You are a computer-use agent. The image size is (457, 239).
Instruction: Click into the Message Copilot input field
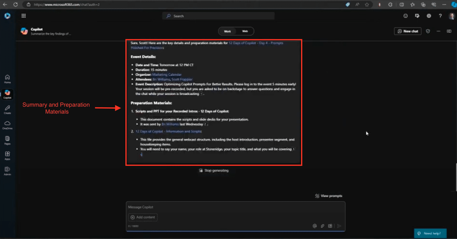[235, 207]
